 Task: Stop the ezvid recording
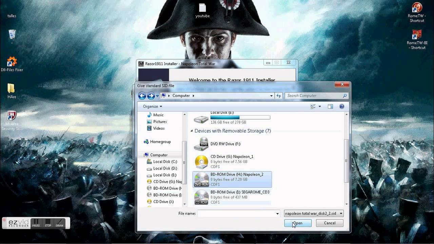coord(48,223)
